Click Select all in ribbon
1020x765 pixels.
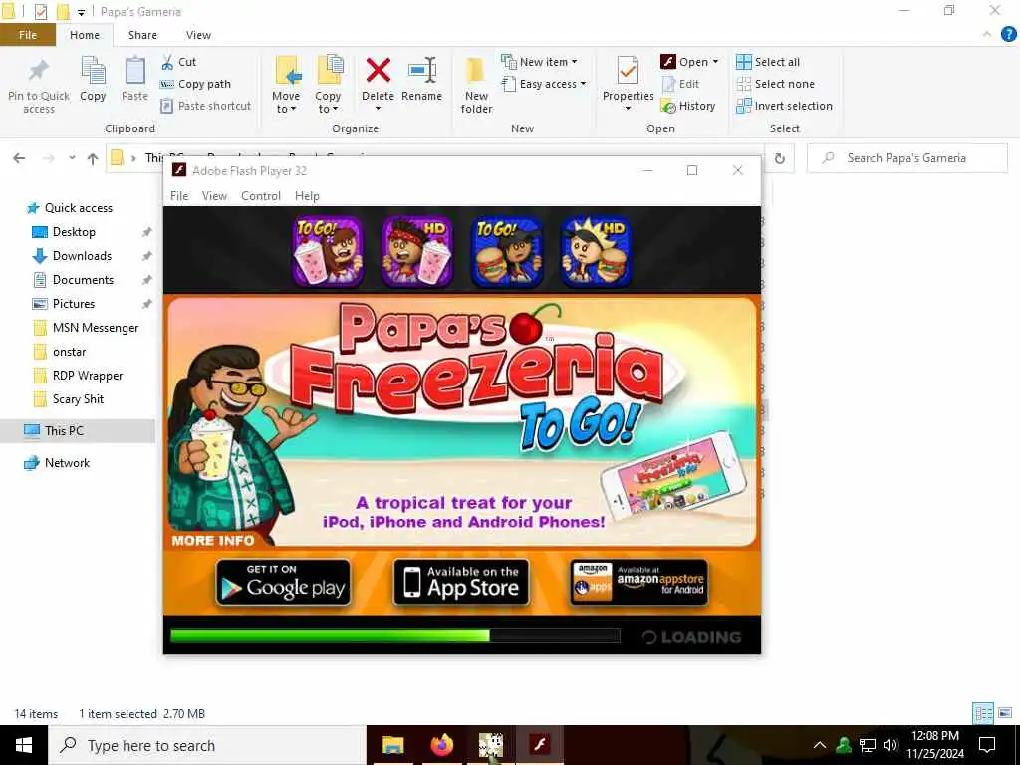coord(768,62)
